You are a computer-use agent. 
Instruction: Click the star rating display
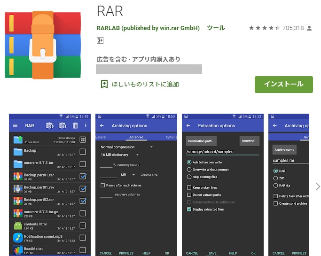264,28
